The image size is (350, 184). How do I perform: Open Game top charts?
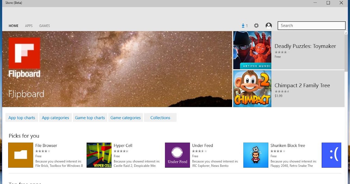[x=90, y=118]
